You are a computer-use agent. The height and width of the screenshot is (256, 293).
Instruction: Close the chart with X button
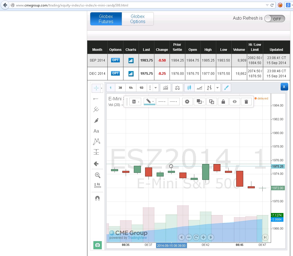pos(284,87)
